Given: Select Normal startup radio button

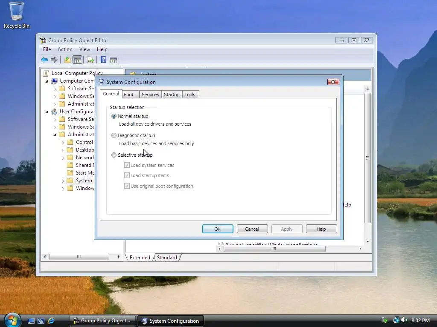Looking at the screenshot, I should click(114, 116).
